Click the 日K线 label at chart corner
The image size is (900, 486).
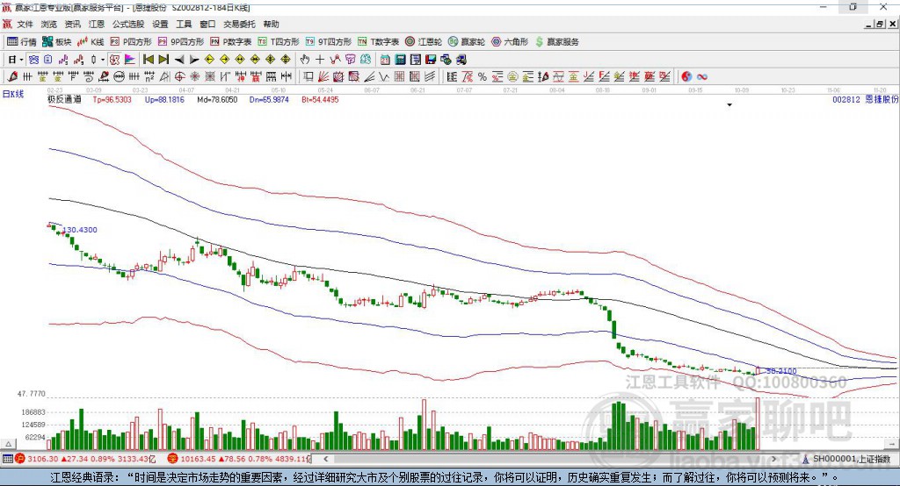point(13,94)
